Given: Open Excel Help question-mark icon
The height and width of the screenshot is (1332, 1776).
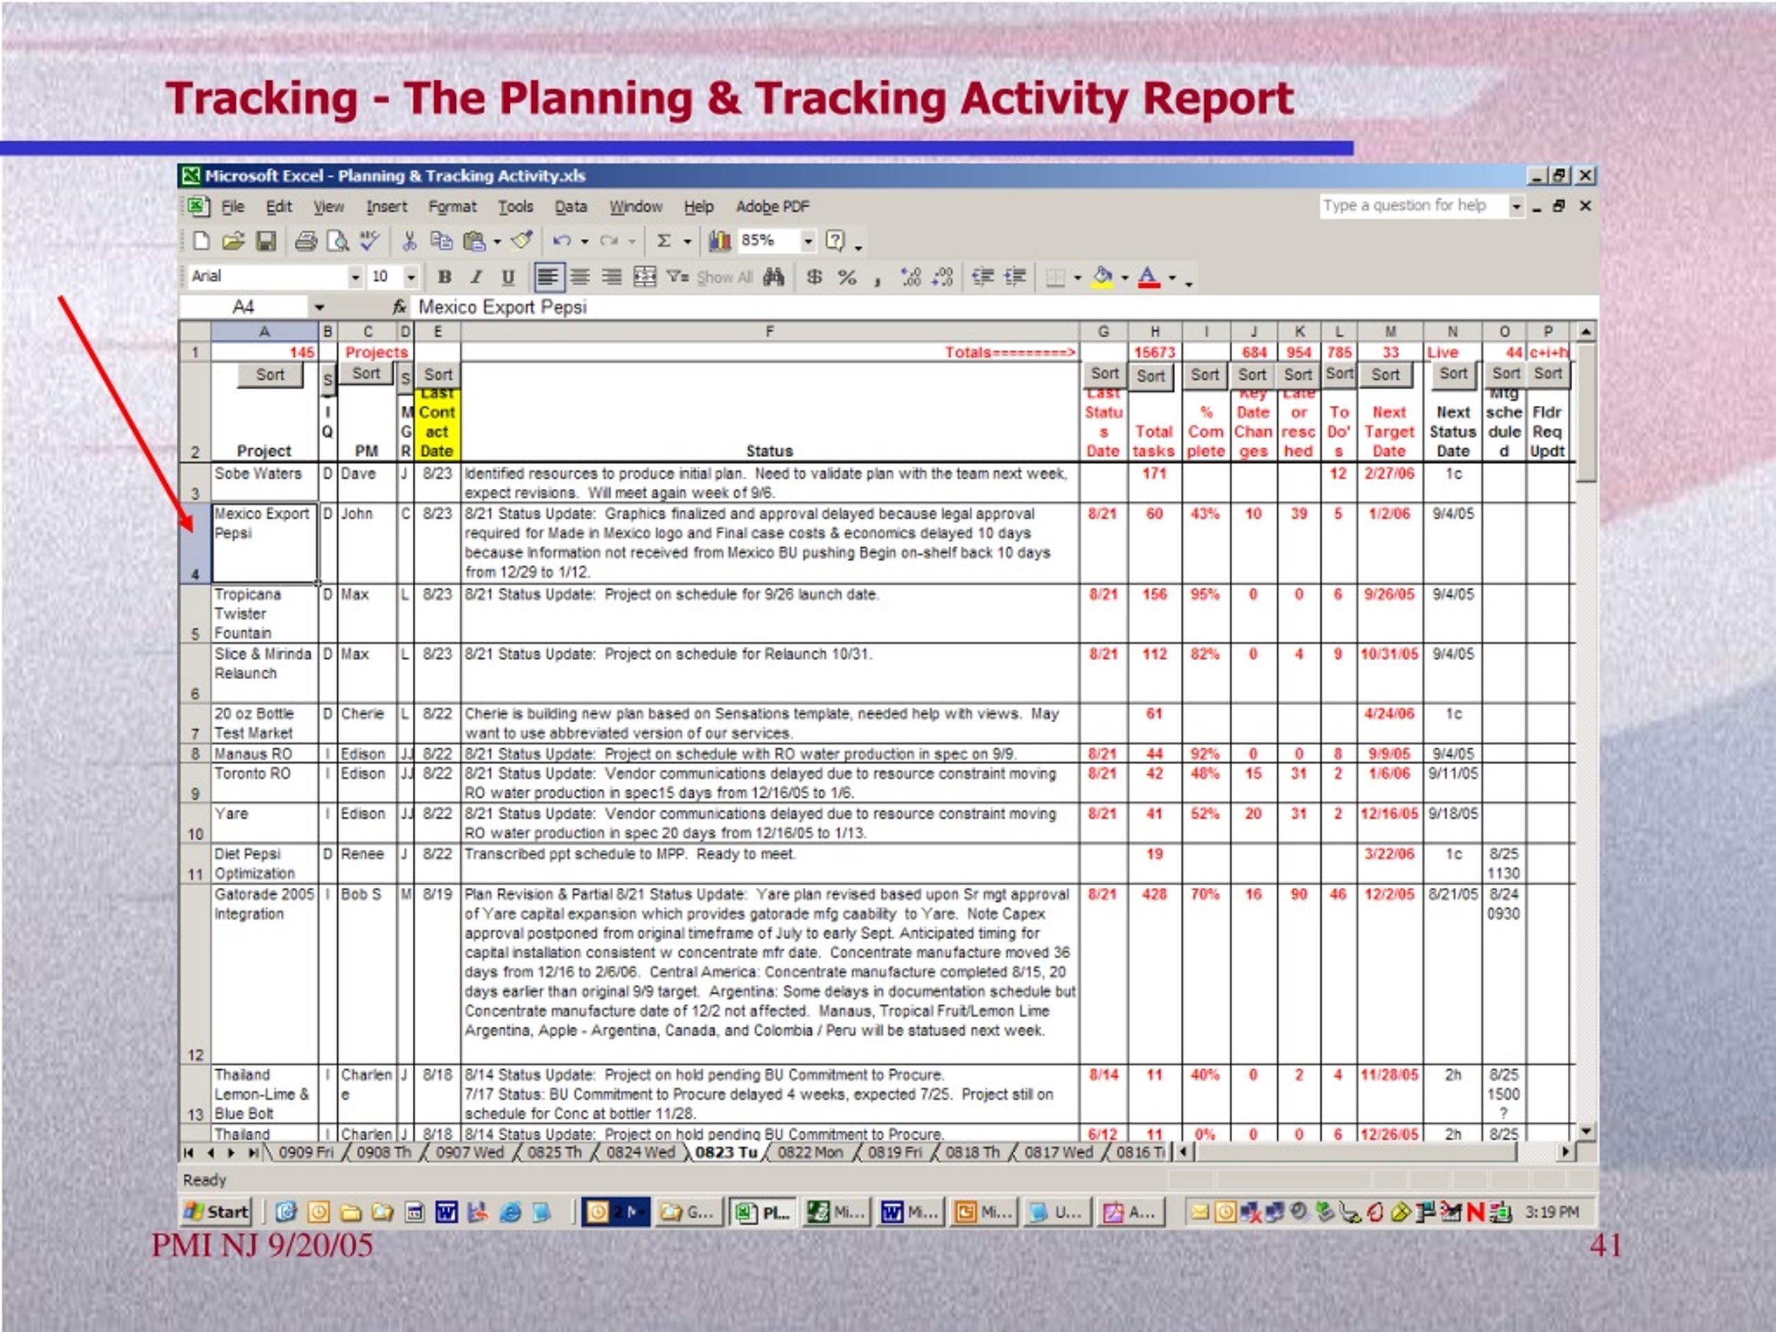Looking at the screenshot, I should (x=835, y=241).
